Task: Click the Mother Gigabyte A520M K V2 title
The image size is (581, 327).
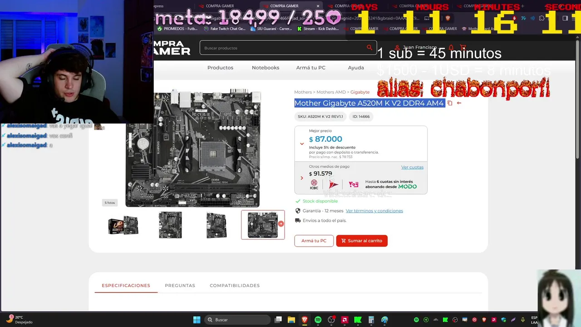Action: [x=369, y=103]
